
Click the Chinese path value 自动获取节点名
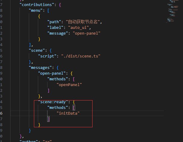tap(83, 22)
